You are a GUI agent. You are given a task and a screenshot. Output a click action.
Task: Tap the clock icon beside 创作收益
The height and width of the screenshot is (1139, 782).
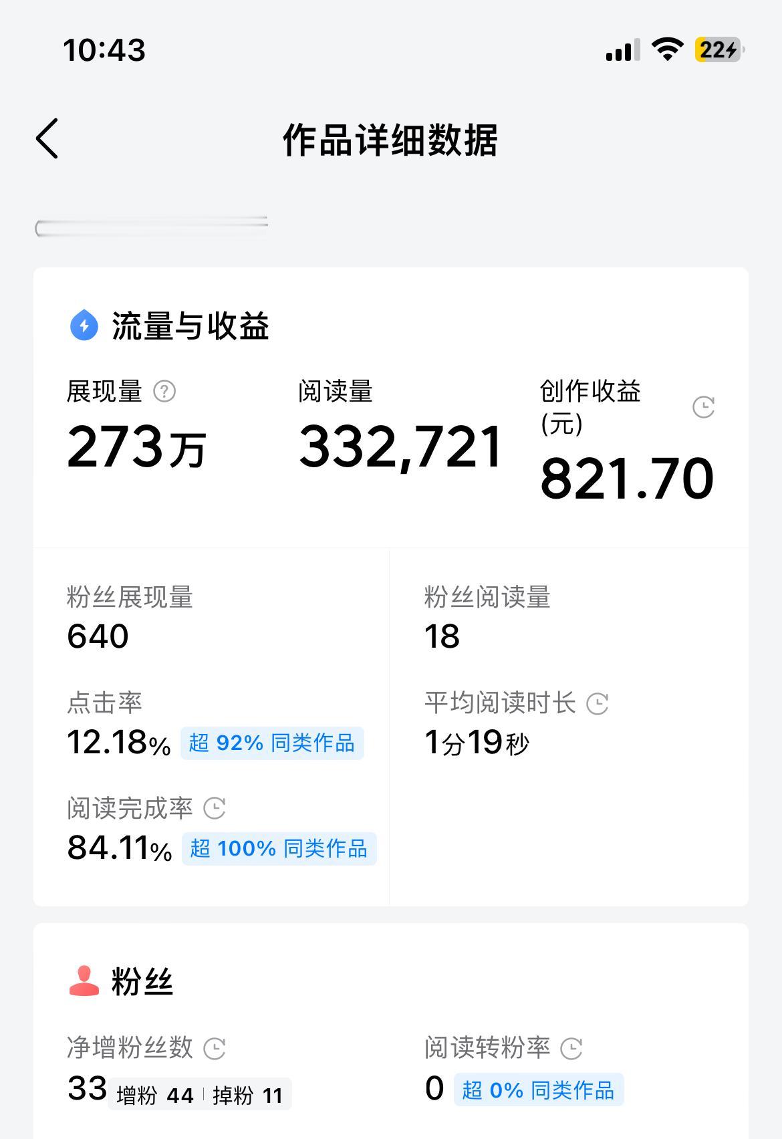click(x=703, y=407)
